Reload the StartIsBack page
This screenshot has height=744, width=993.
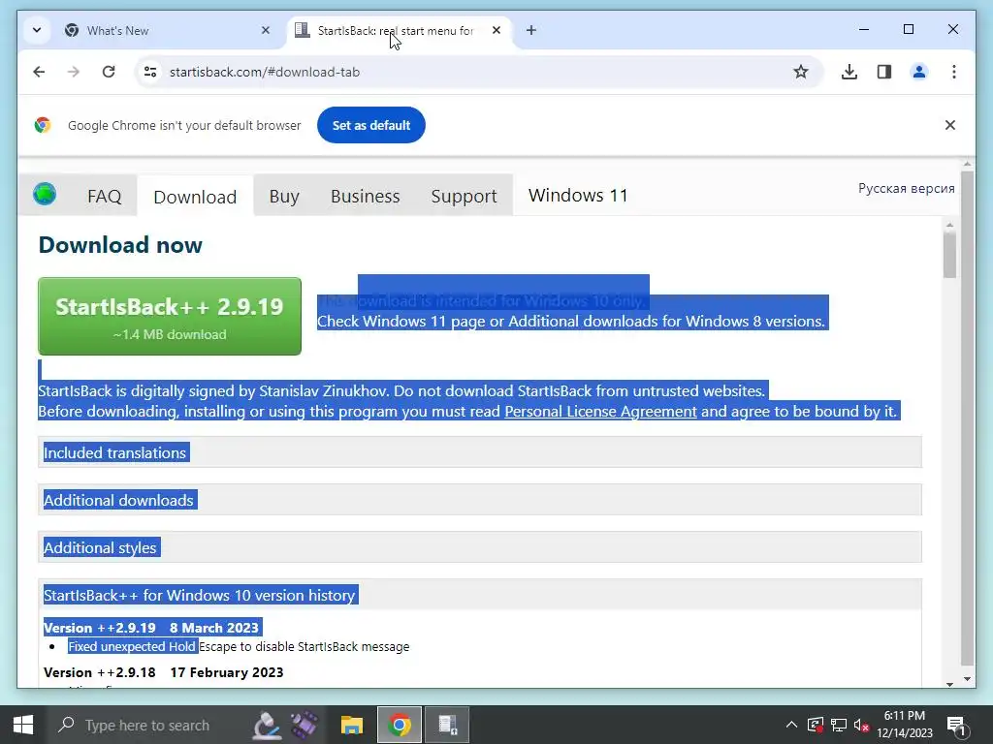coord(109,72)
